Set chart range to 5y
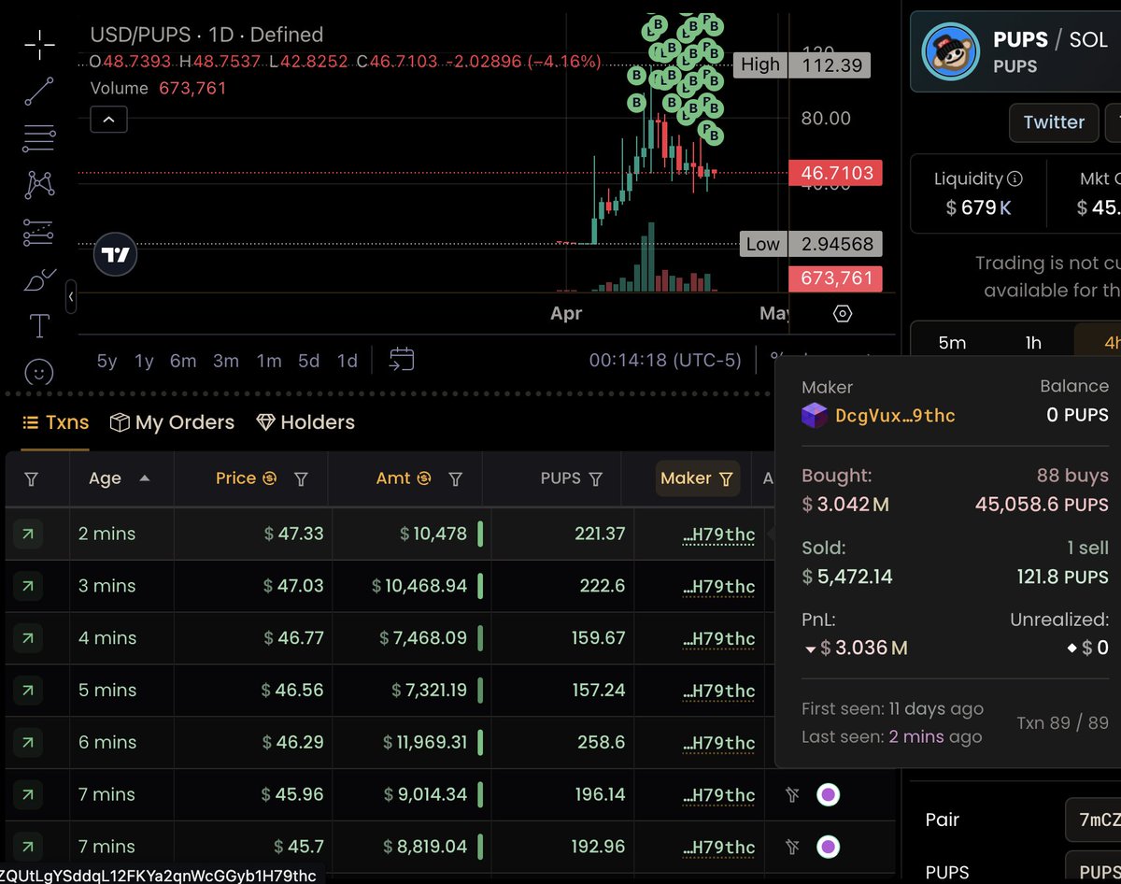The image size is (1121, 884). [x=107, y=361]
